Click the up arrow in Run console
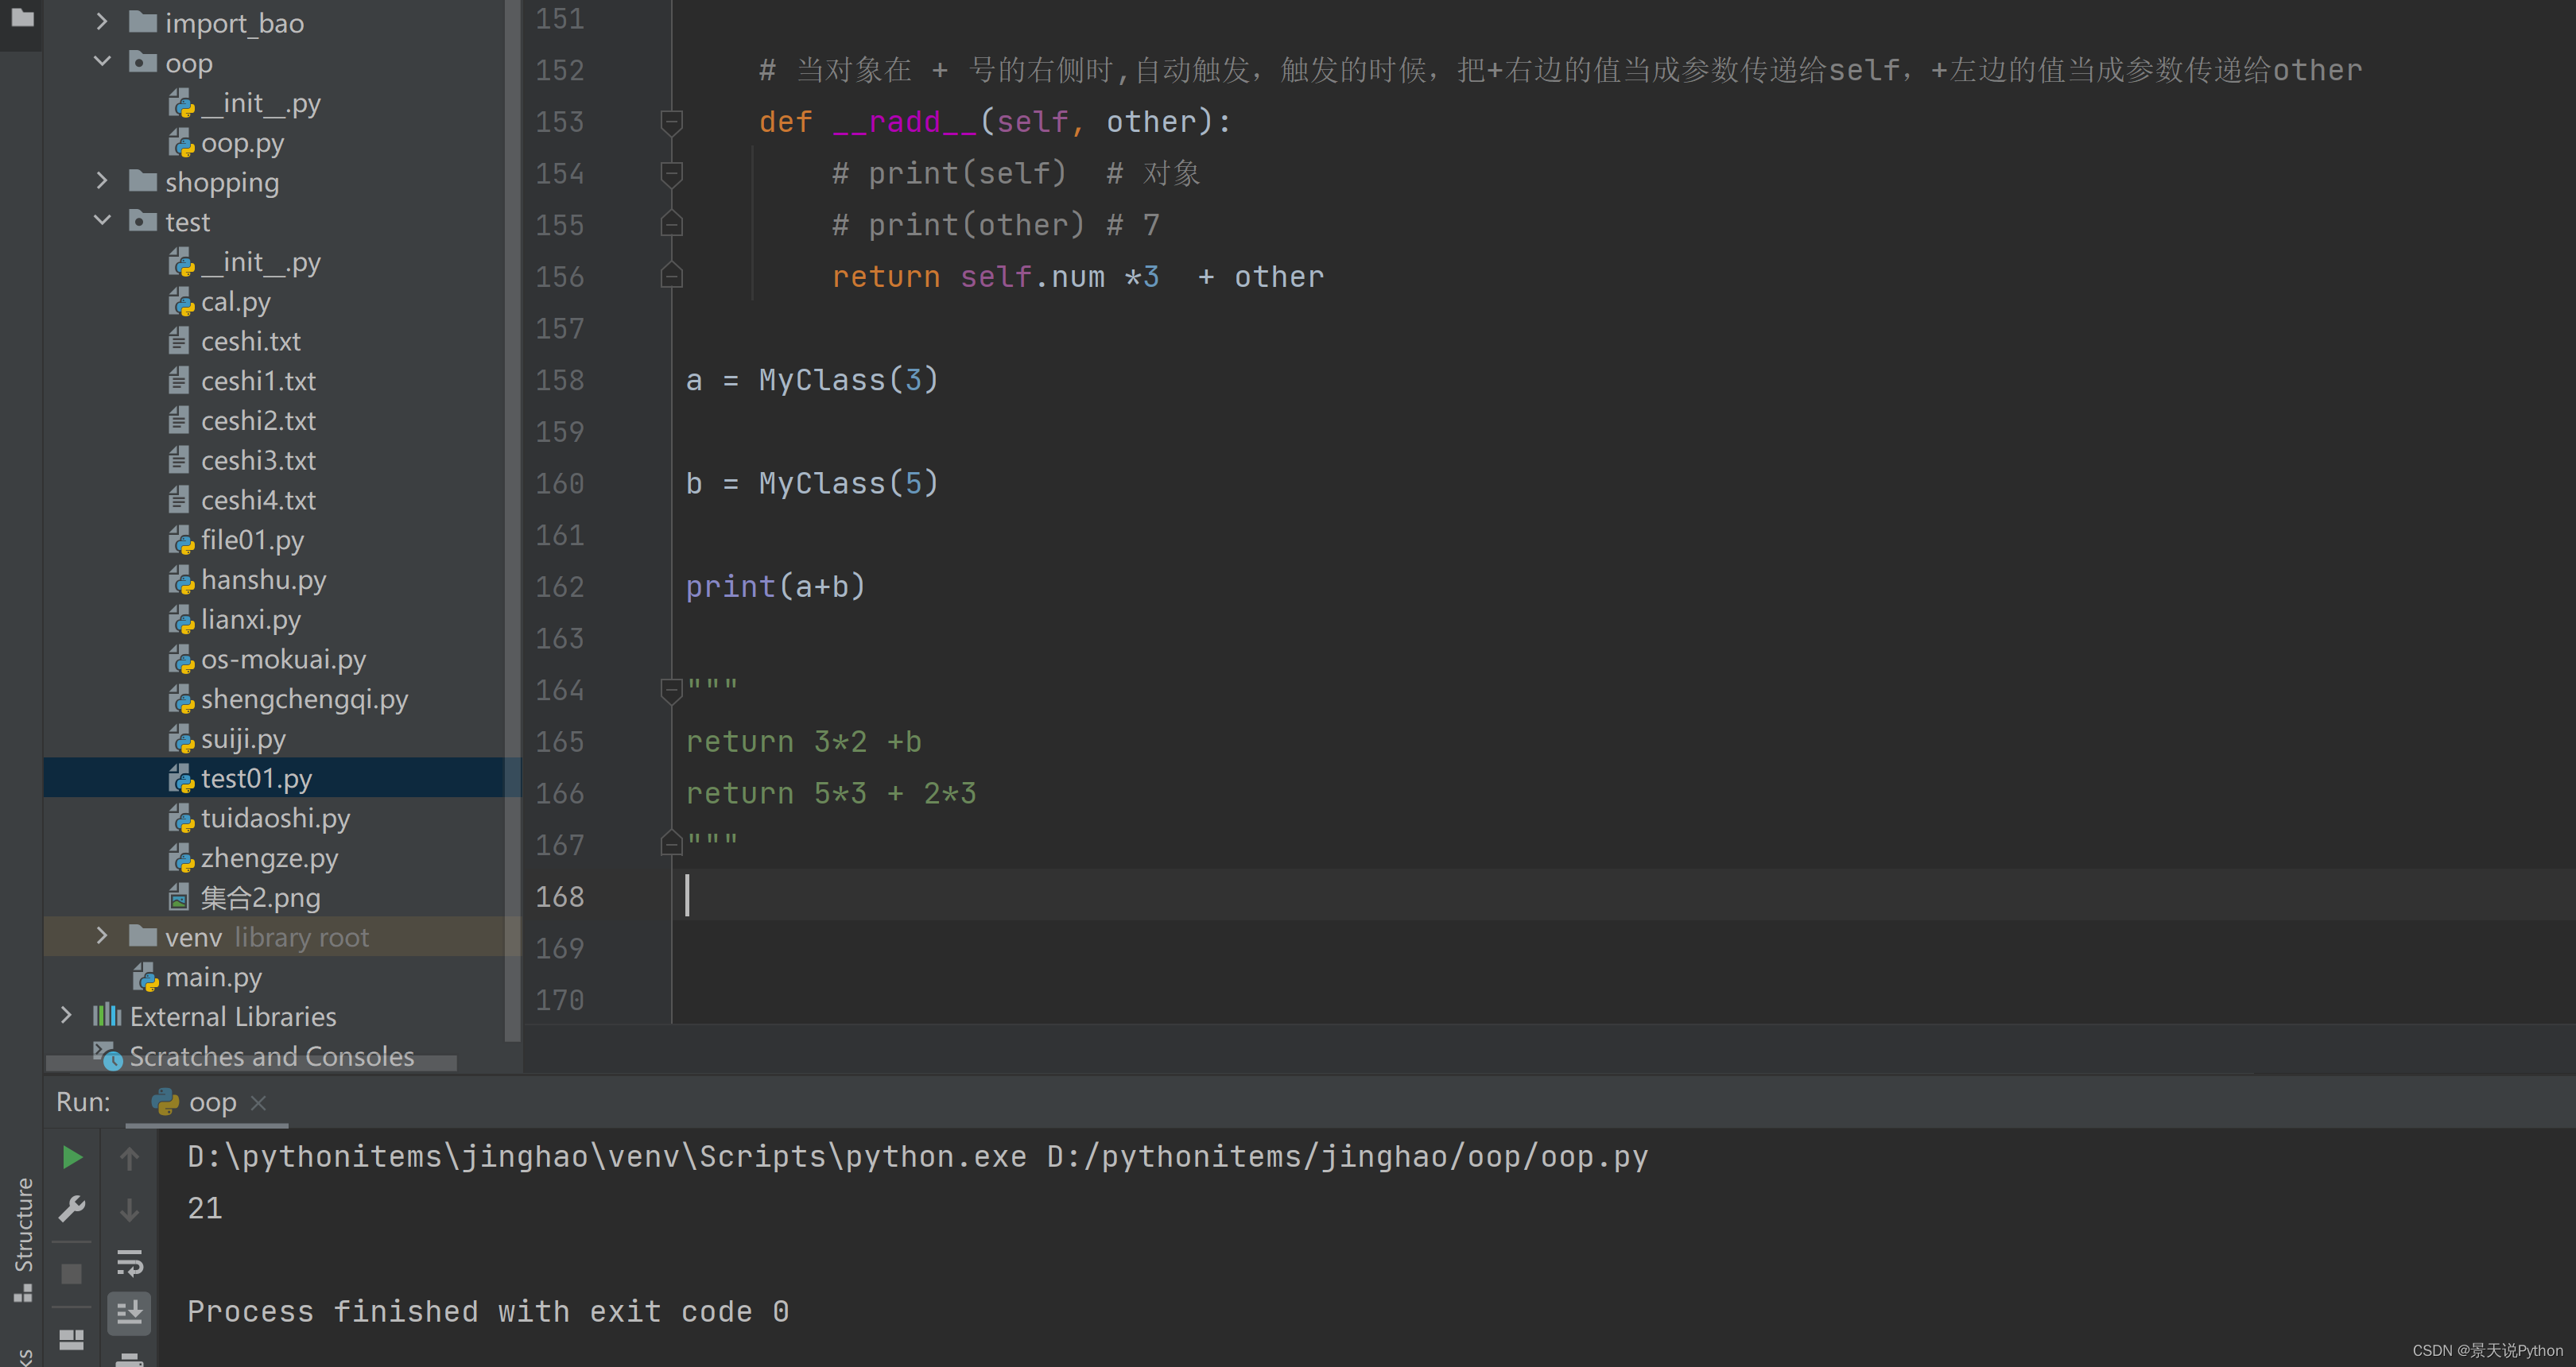This screenshot has height=1367, width=2576. point(129,1157)
